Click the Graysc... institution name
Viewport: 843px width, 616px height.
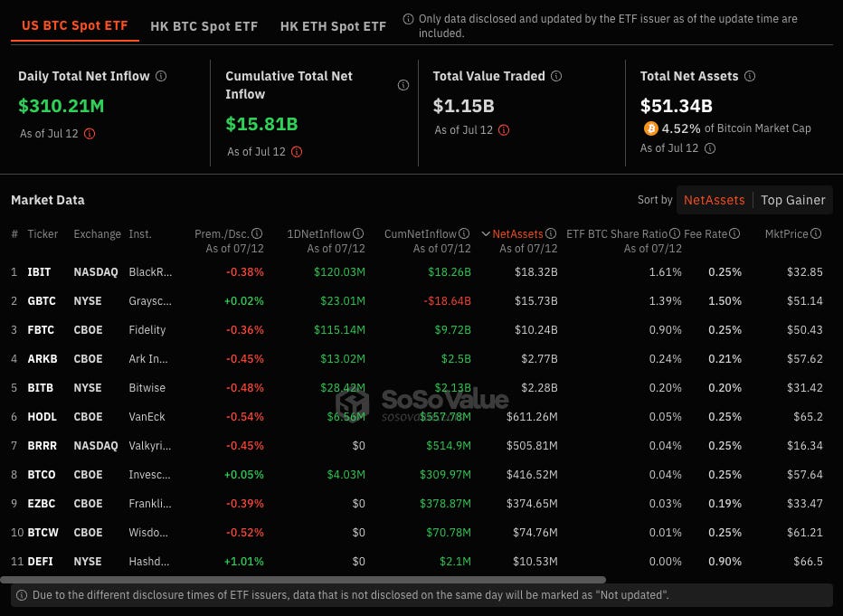coord(150,301)
